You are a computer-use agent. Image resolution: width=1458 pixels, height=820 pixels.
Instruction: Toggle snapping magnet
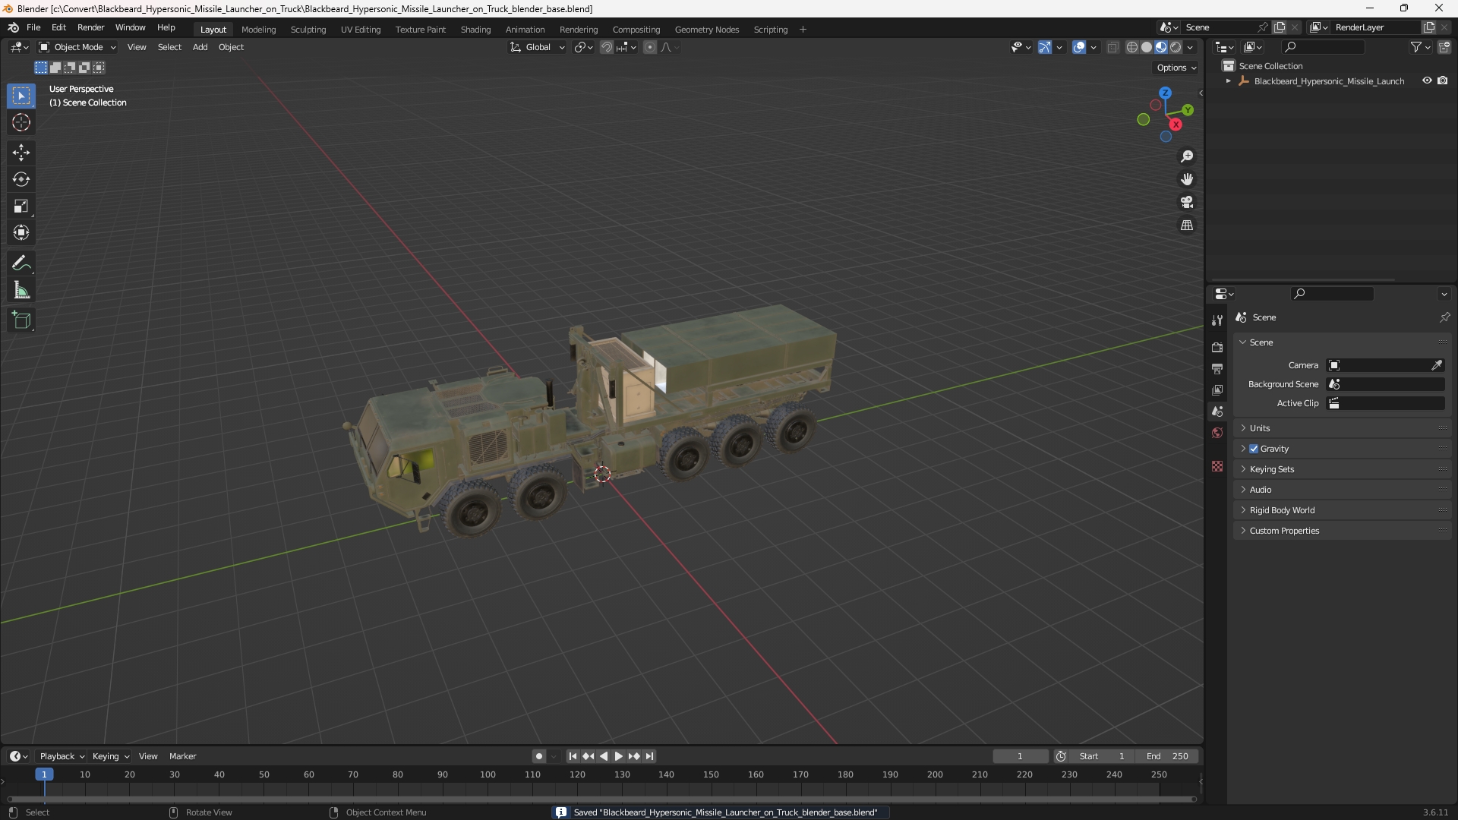click(x=606, y=47)
